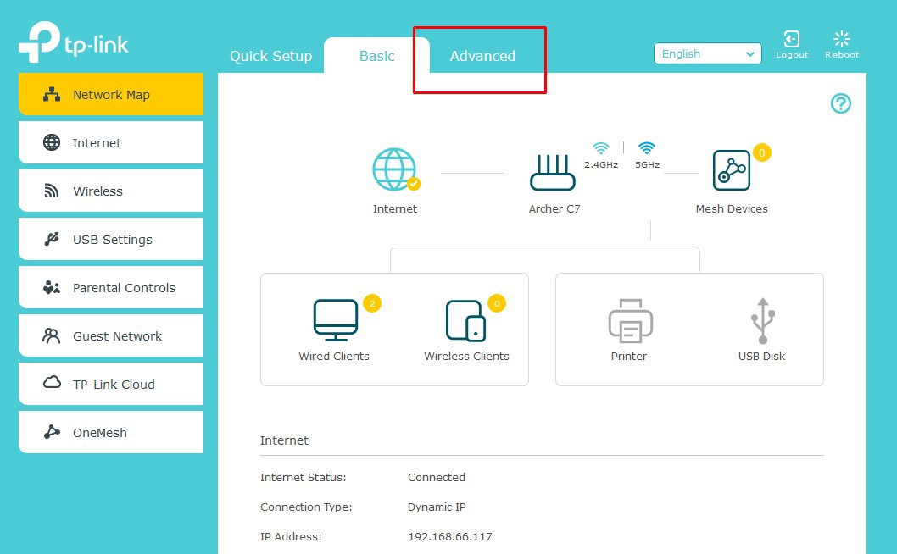
Task: Open the Quick Setup tab
Action: coord(270,56)
